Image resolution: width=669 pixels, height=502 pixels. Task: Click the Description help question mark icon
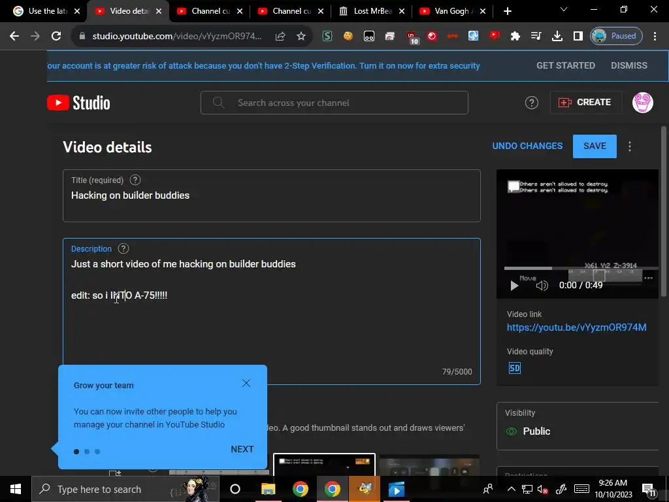click(x=123, y=248)
